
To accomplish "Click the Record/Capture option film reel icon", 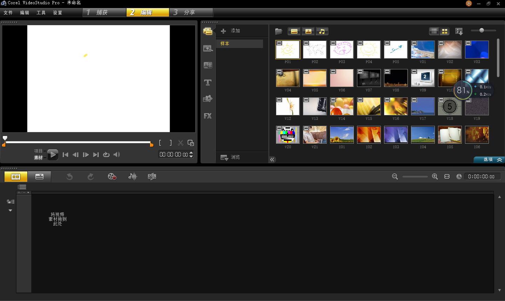I will click(112, 177).
